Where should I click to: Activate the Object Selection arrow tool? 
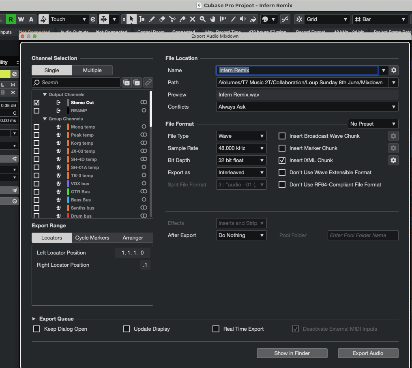tap(131, 19)
